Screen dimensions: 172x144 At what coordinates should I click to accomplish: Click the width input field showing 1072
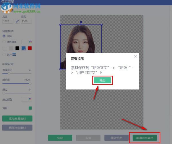(8, 21)
